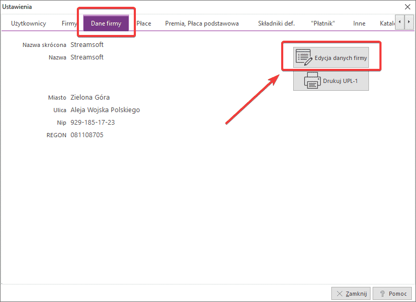Click the Miasto label

tap(57, 98)
